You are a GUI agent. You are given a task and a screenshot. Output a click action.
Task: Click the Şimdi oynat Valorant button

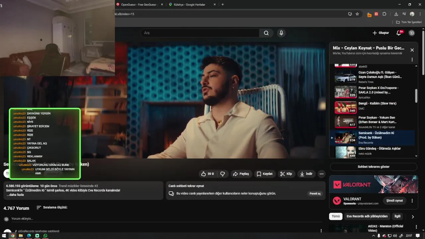394,200
